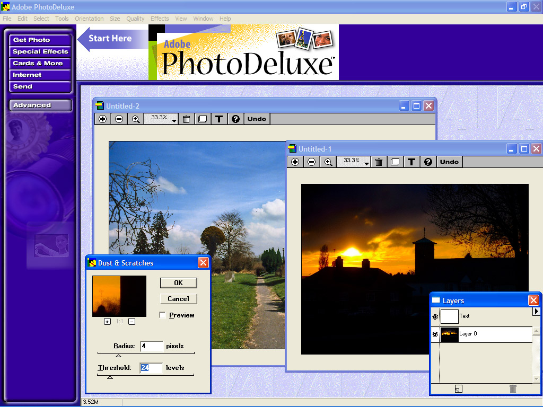Close the Dust & Scratches dialog
The image size is (543, 407).
click(203, 263)
